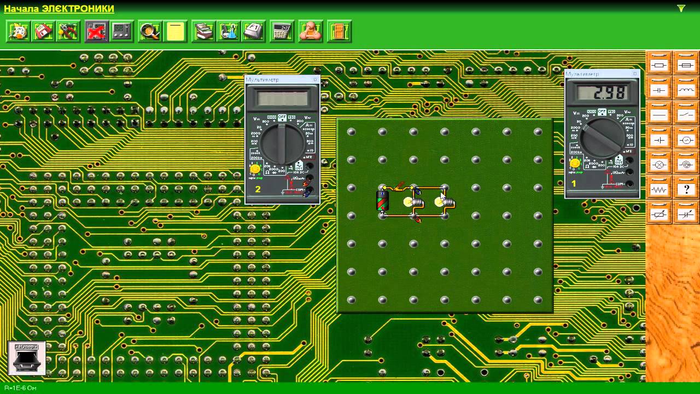Click the orange door exit icon
Viewport: 700px width, 394px height.
339,31
